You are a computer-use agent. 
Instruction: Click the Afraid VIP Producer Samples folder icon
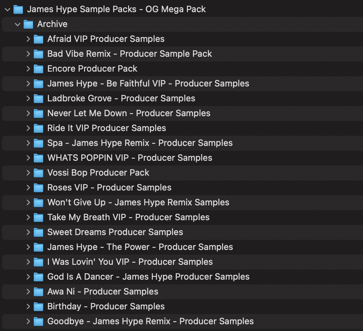click(38, 39)
